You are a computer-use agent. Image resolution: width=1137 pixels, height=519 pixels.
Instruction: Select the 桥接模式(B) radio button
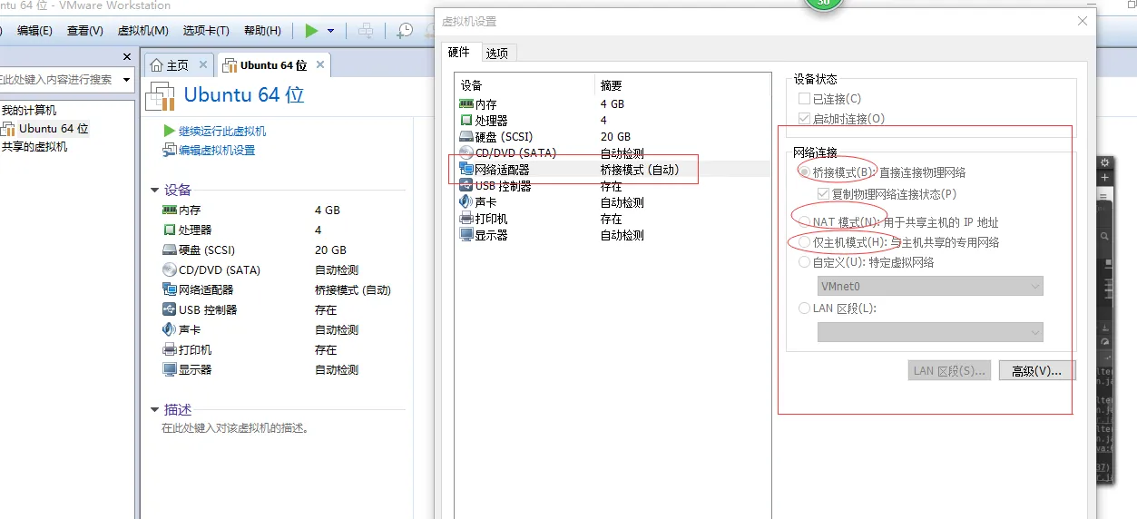click(x=804, y=171)
